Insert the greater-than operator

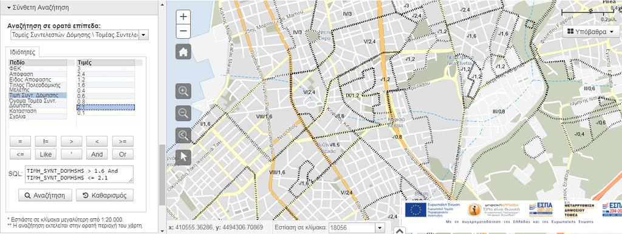click(72, 141)
